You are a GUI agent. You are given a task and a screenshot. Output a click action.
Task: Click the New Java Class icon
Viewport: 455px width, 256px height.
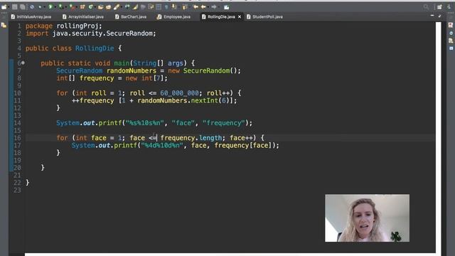click(90, 7)
